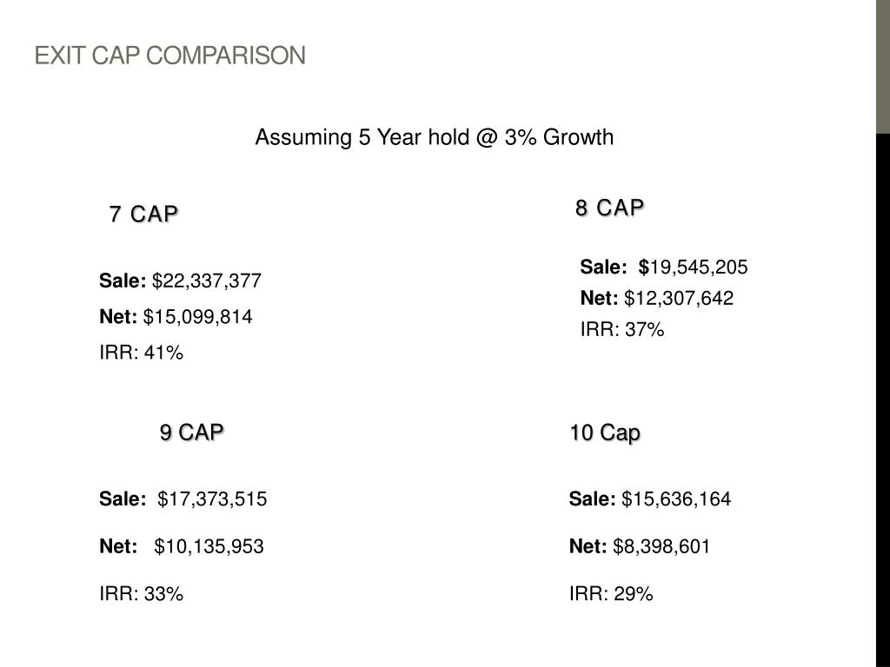Select the Sale $19,545,205 line
This screenshot has width=890, height=667.
663,267
